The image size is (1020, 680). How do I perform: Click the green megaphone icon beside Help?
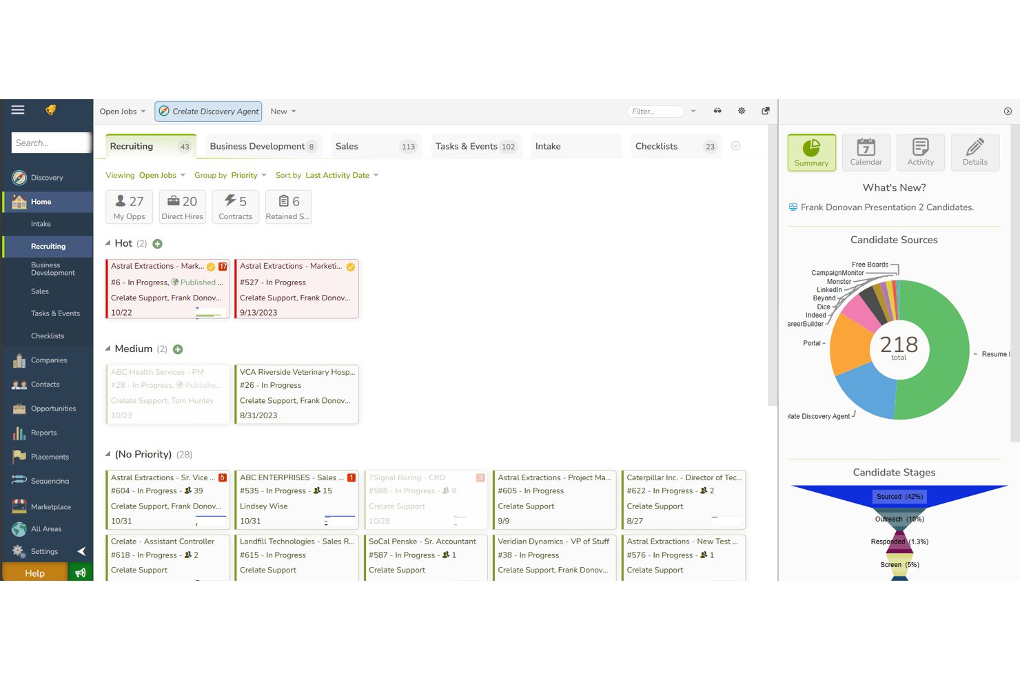click(81, 573)
